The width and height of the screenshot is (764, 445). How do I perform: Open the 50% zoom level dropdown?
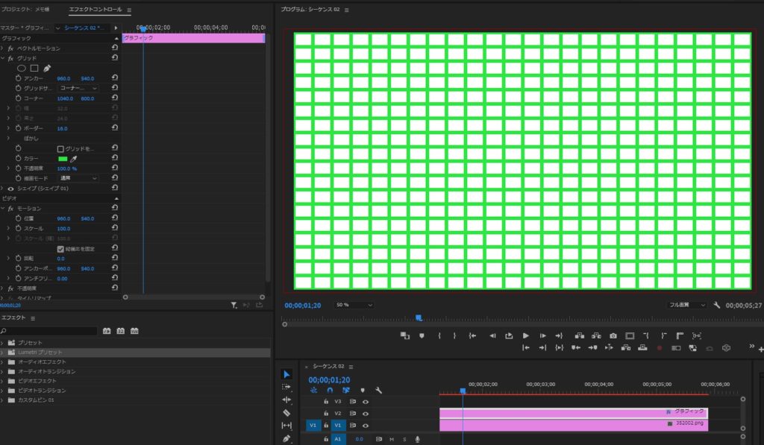point(354,305)
